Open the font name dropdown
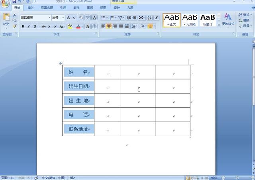 tap(49, 18)
